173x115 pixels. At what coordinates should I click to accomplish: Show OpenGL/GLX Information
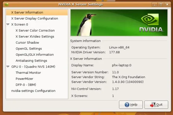[x=35, y=55]
